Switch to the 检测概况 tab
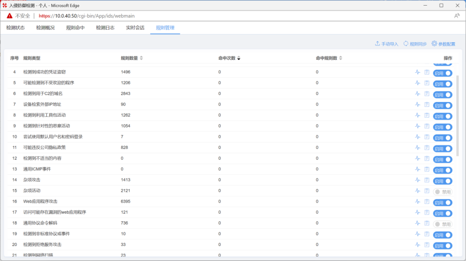 tap(45, 28)
